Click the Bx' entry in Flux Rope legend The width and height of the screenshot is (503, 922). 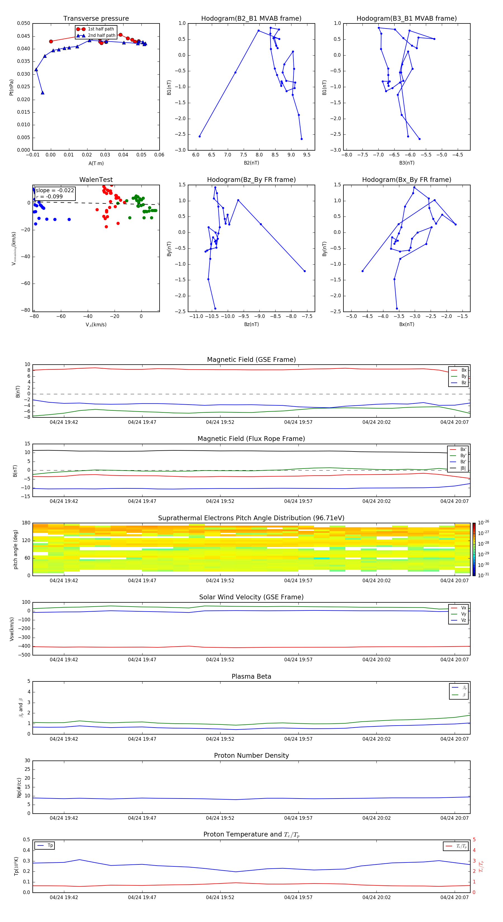(x=458, y=450)
